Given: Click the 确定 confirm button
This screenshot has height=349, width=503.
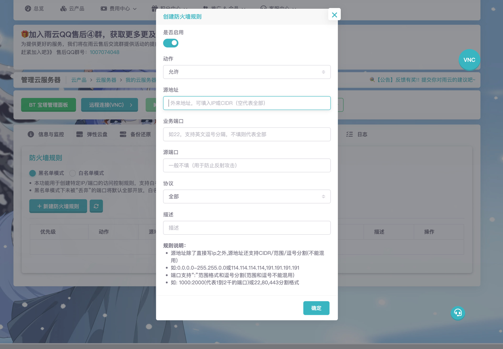Looking at the screenshot, I should click(316, 308).
